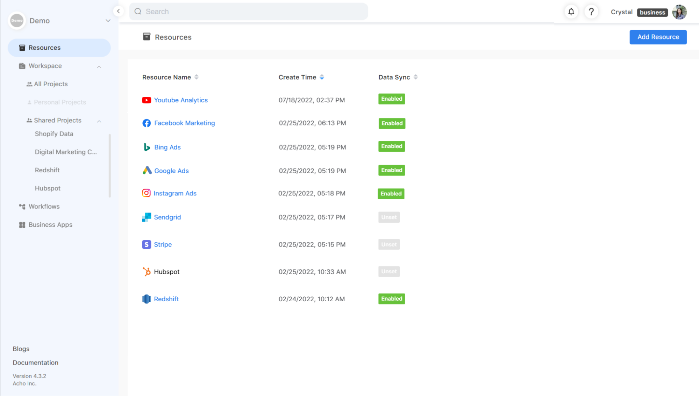The width and height of the screenshot is (699, 396).
Task: Click the Add Resource button
Action: 658,37
